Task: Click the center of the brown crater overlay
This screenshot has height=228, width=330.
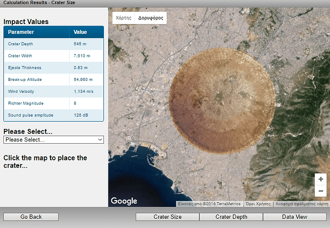Action: click(222, 101)
